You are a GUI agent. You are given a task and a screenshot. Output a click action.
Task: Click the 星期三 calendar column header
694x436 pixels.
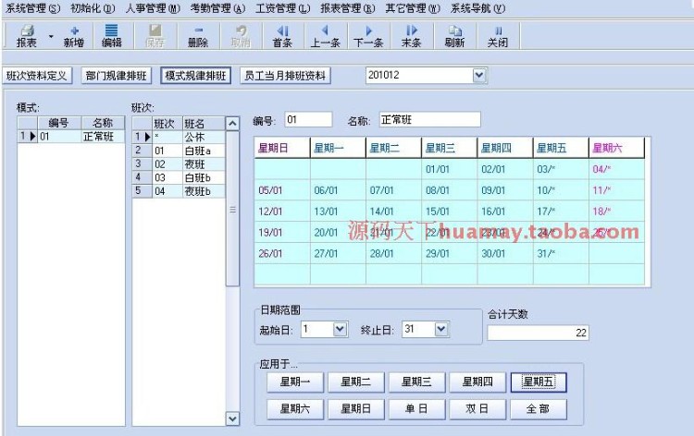[449, 148]
